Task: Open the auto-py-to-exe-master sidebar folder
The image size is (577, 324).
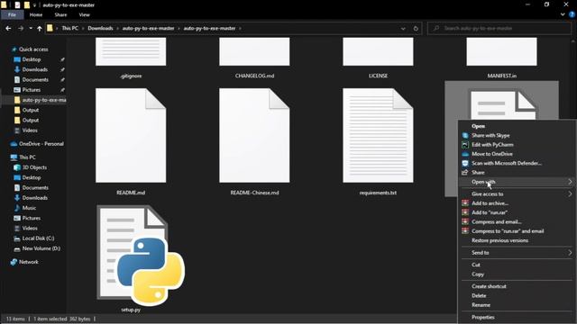Action: click(x=44, y=100)
